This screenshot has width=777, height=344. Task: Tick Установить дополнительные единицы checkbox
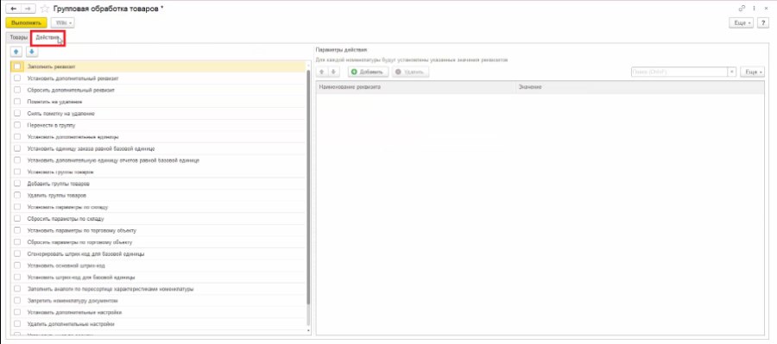18,136
